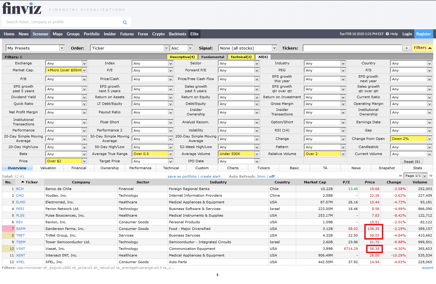Viewport: 436px width, 284px height.
Task: Open the News menu item
Action: coord(24,34)
